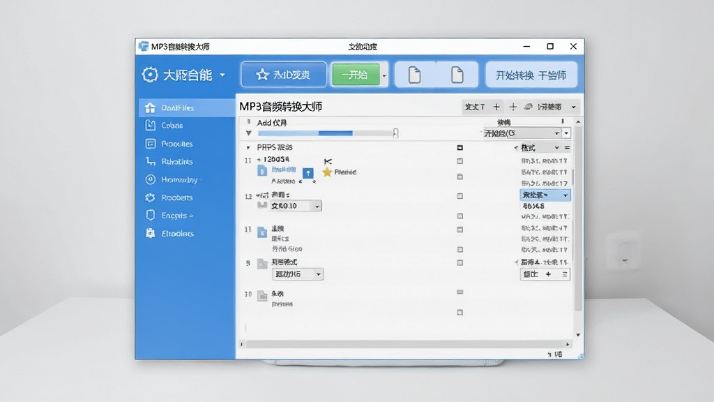Screen dimensions: 714x402
Task: Toggle the filled checkbox in PHPS header row
Action: click(x=460, y=148)
